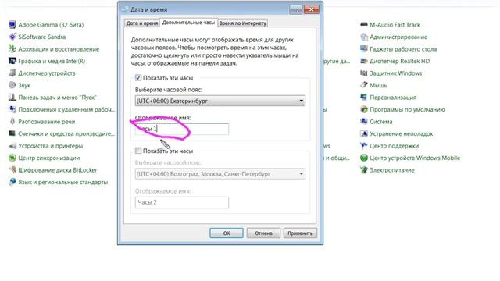
Task: Confirm with the ОК button
Action: [x=227, y=233]
